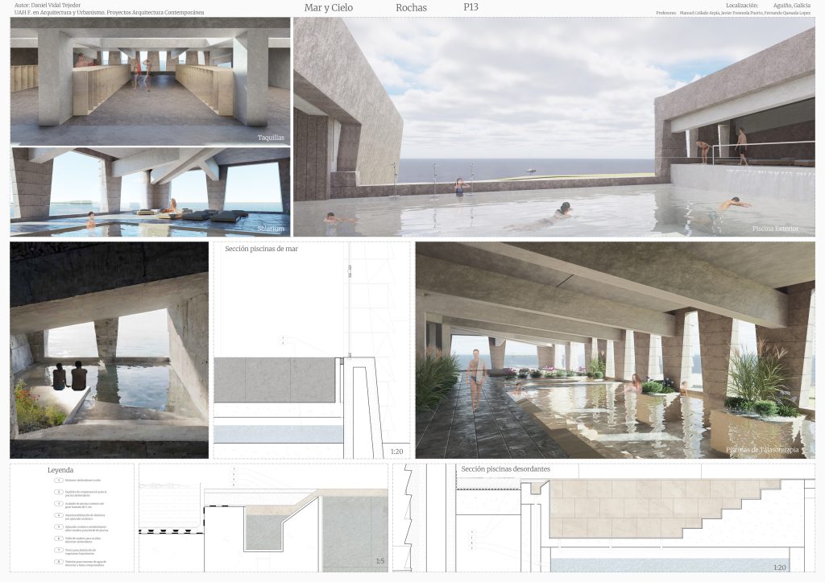825x582 pixels.
Task: Click the 1:5 scale label
Action: 379,561
